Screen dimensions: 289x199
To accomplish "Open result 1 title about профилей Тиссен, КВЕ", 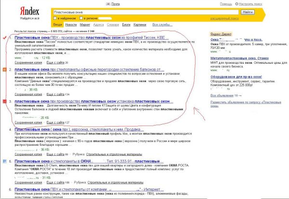I will (x=92, y=37).
